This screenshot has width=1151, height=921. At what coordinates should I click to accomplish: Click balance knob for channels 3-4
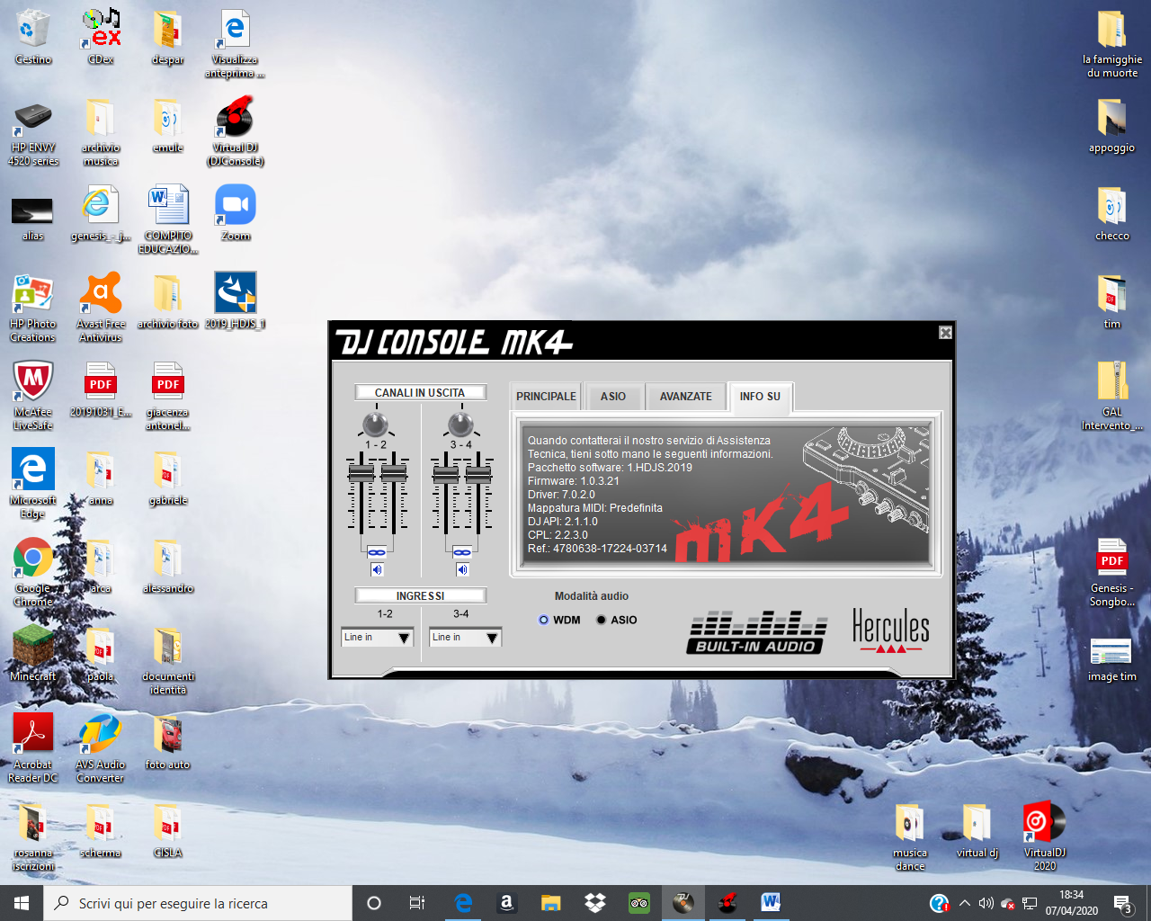(460, 424)
